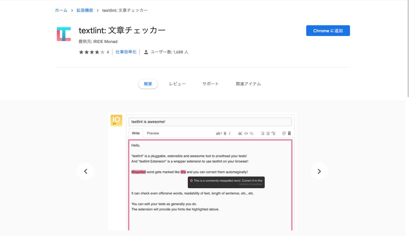This screenshot has height=236, width=409.
Task: Switch to the Preview tab
Action: coord(153,133)
